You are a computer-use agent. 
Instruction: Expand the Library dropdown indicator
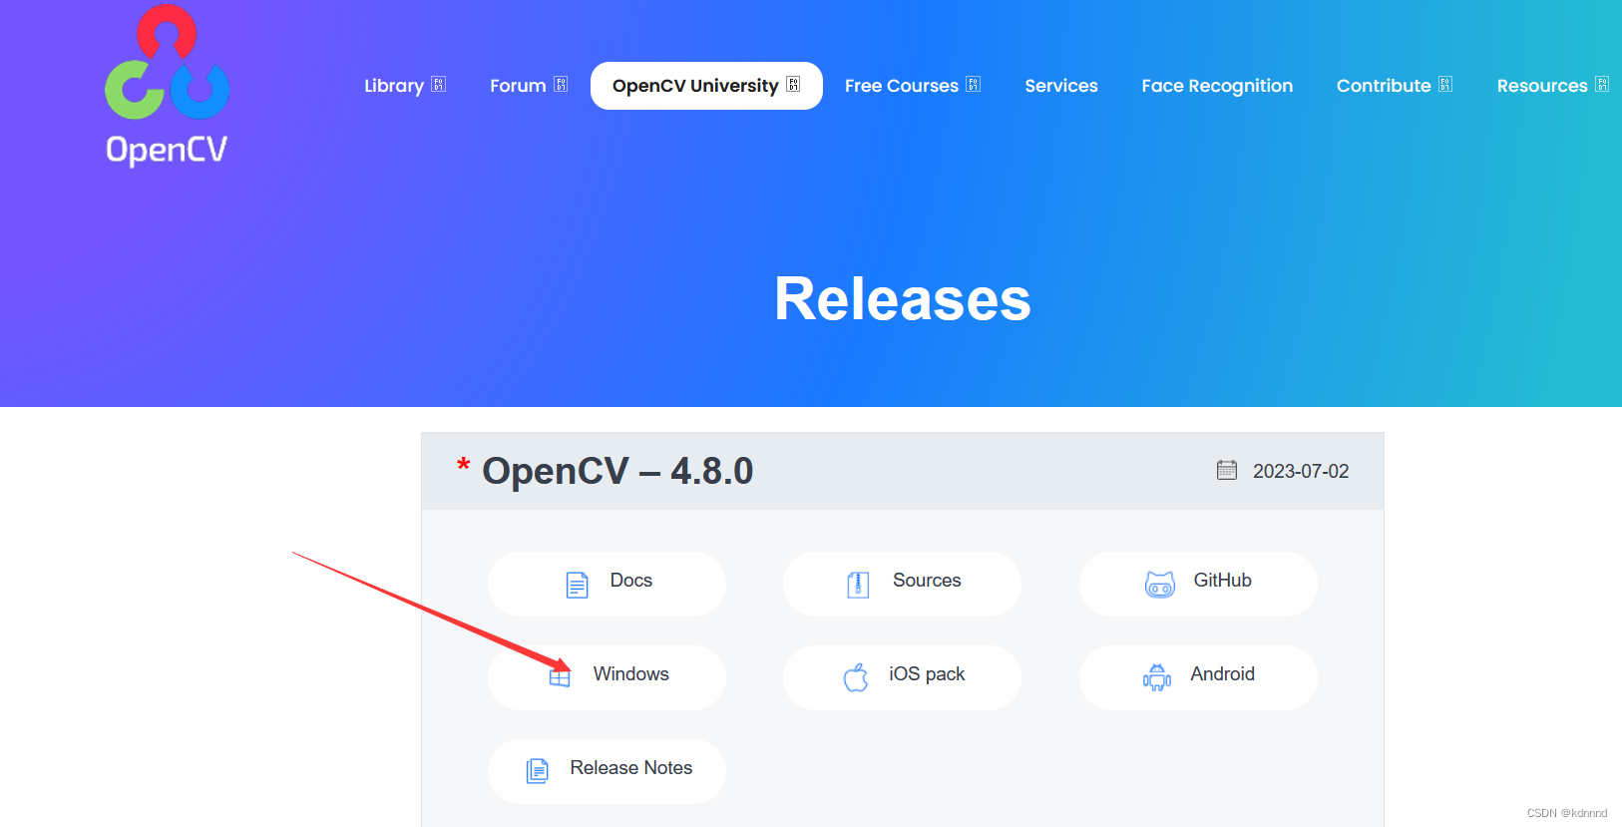click(439, 85)
